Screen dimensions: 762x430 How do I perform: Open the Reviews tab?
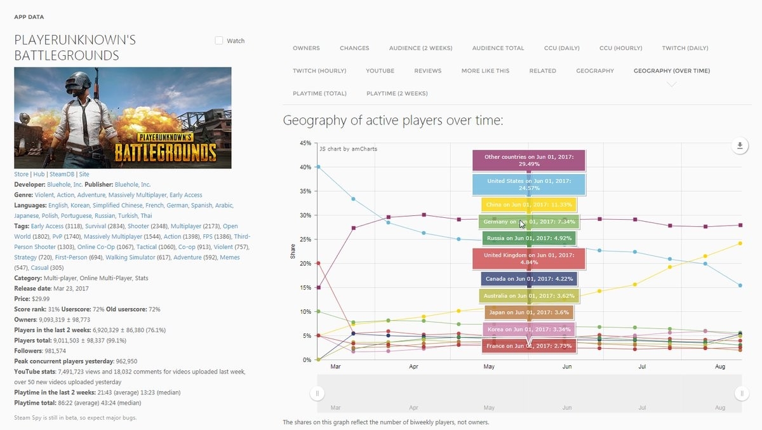(427, 71)
